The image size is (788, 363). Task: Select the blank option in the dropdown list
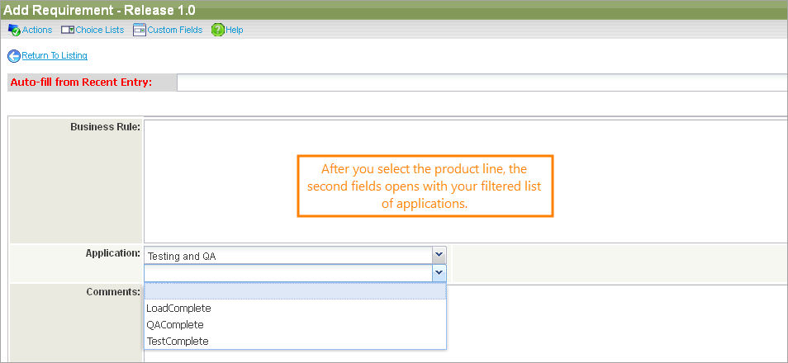295,292
